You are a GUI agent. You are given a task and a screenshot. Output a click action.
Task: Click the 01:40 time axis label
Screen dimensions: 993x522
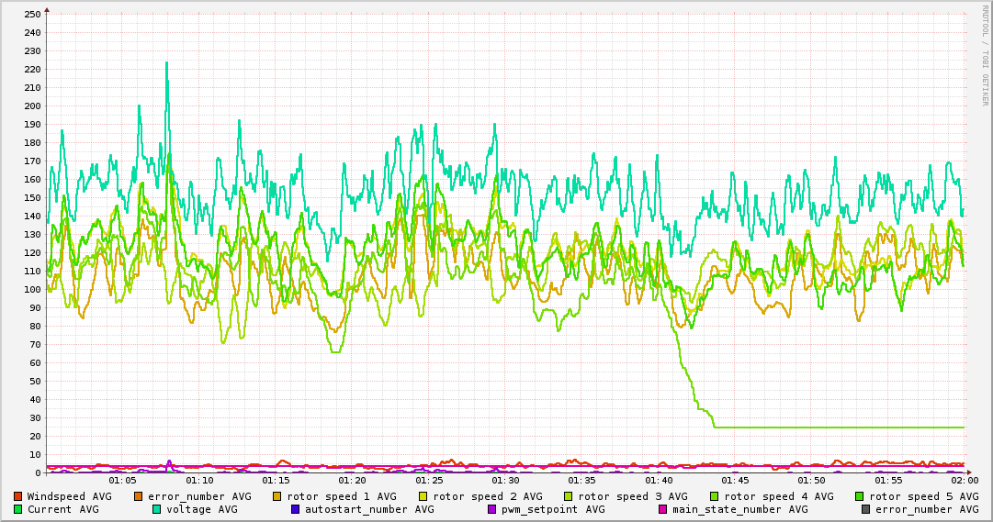click(659, 481)
